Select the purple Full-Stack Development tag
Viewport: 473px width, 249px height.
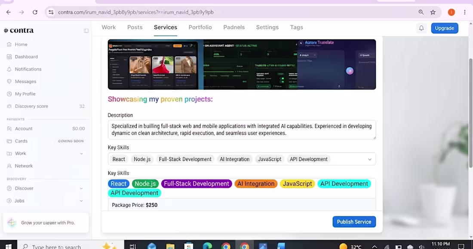[197, 184]
